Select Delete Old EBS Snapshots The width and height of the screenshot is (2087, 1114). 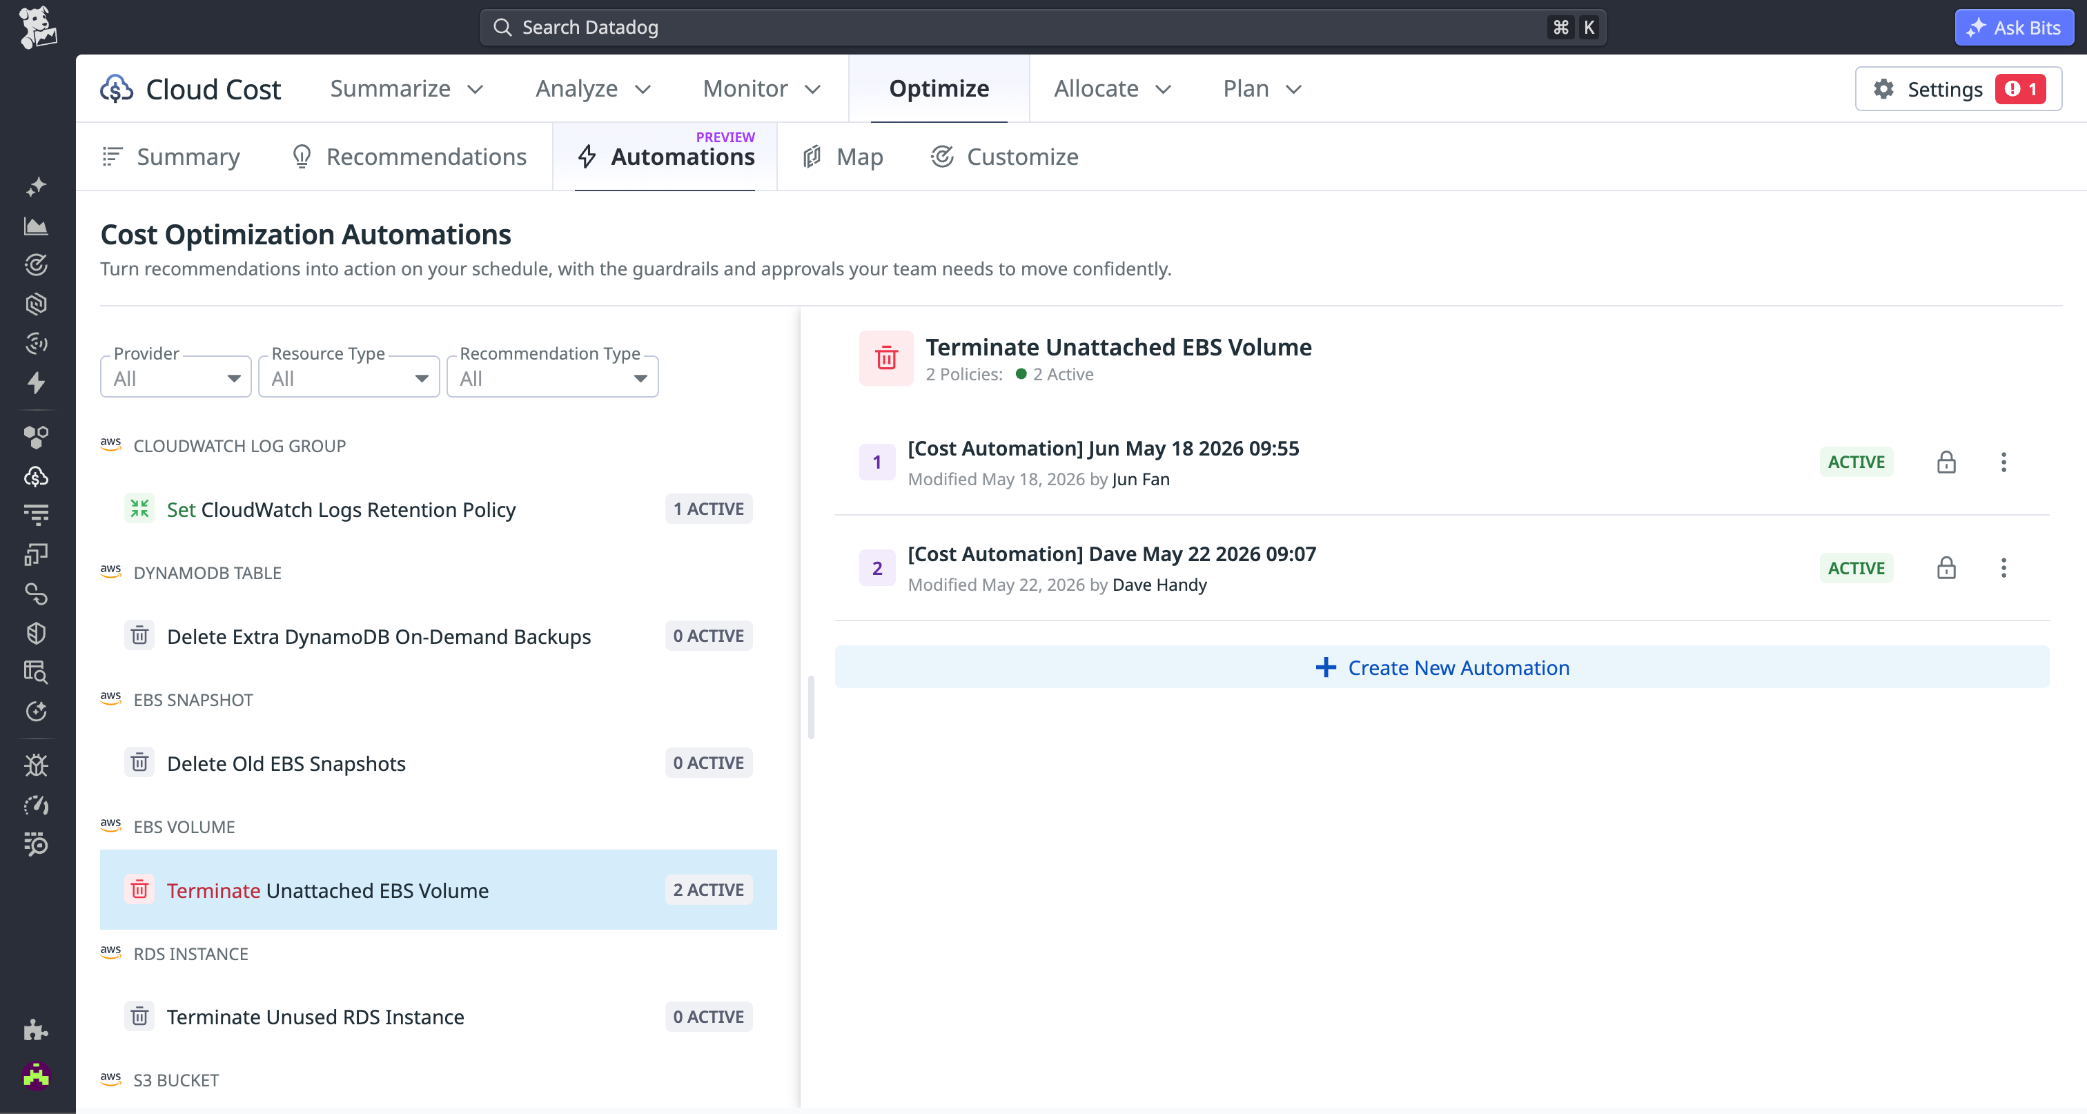coord(438,763)
